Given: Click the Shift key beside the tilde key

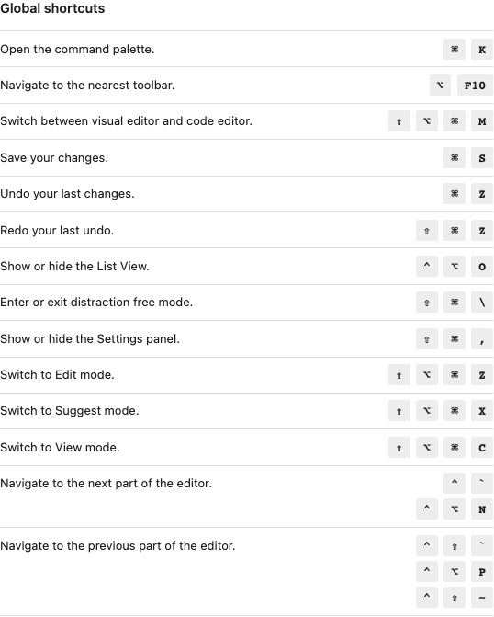Looking at the screenshot, I should click(x=455, y=598).
